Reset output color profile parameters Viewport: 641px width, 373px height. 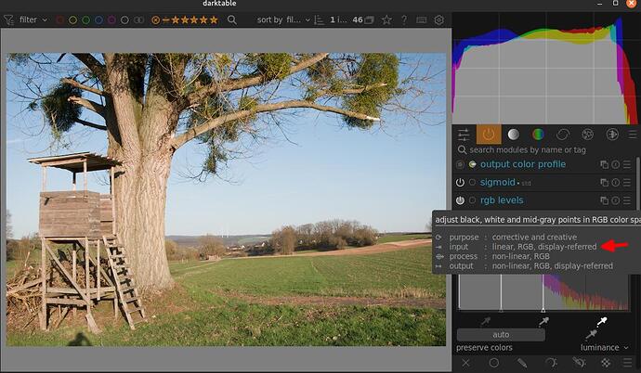pos(615,164)
